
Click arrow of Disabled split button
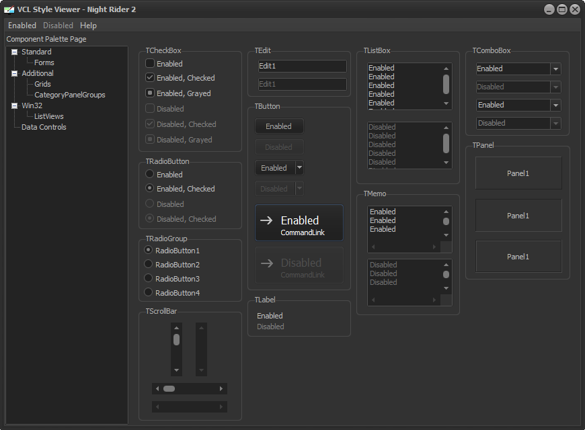299,189
